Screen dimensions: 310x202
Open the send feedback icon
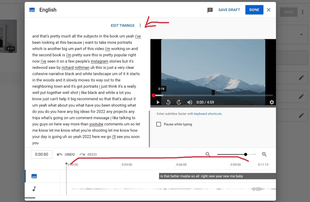coord(210,10)
